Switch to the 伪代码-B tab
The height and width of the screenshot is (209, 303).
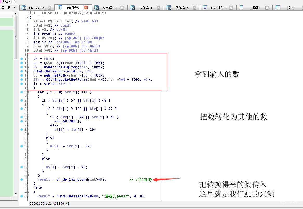click(145, 8)
